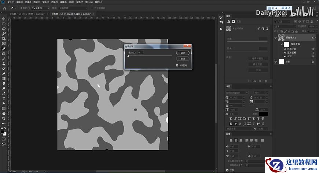This screenshot has height=173, width=319.
Task: Select the Type tool
Action: click(4, 99)
